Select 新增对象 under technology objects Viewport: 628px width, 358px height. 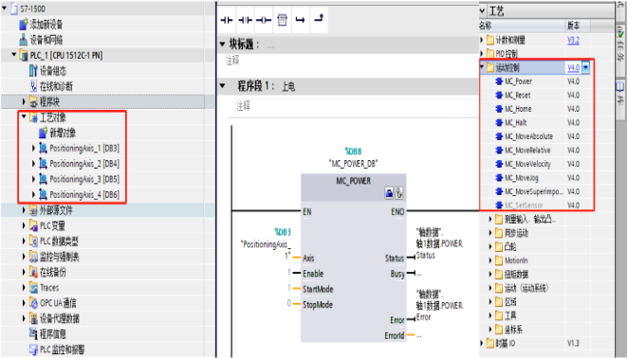[x=63, y=133]
